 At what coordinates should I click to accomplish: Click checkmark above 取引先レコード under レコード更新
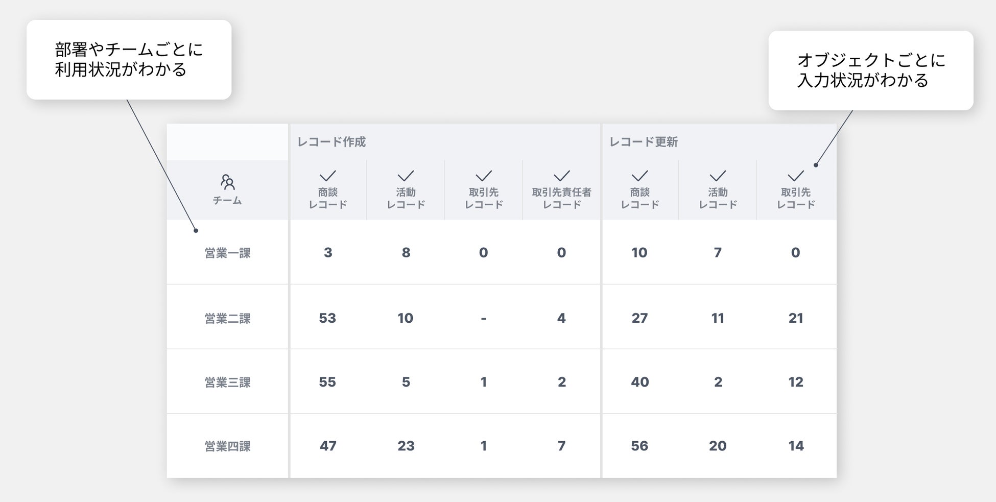[x=795, y=176]
